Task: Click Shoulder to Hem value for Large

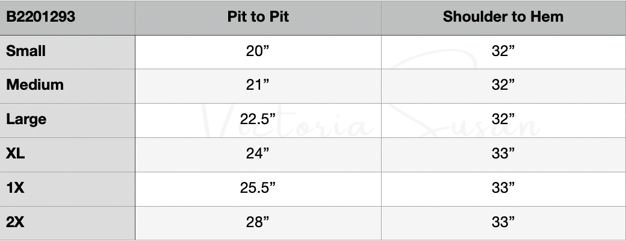Action: point(503,119)
